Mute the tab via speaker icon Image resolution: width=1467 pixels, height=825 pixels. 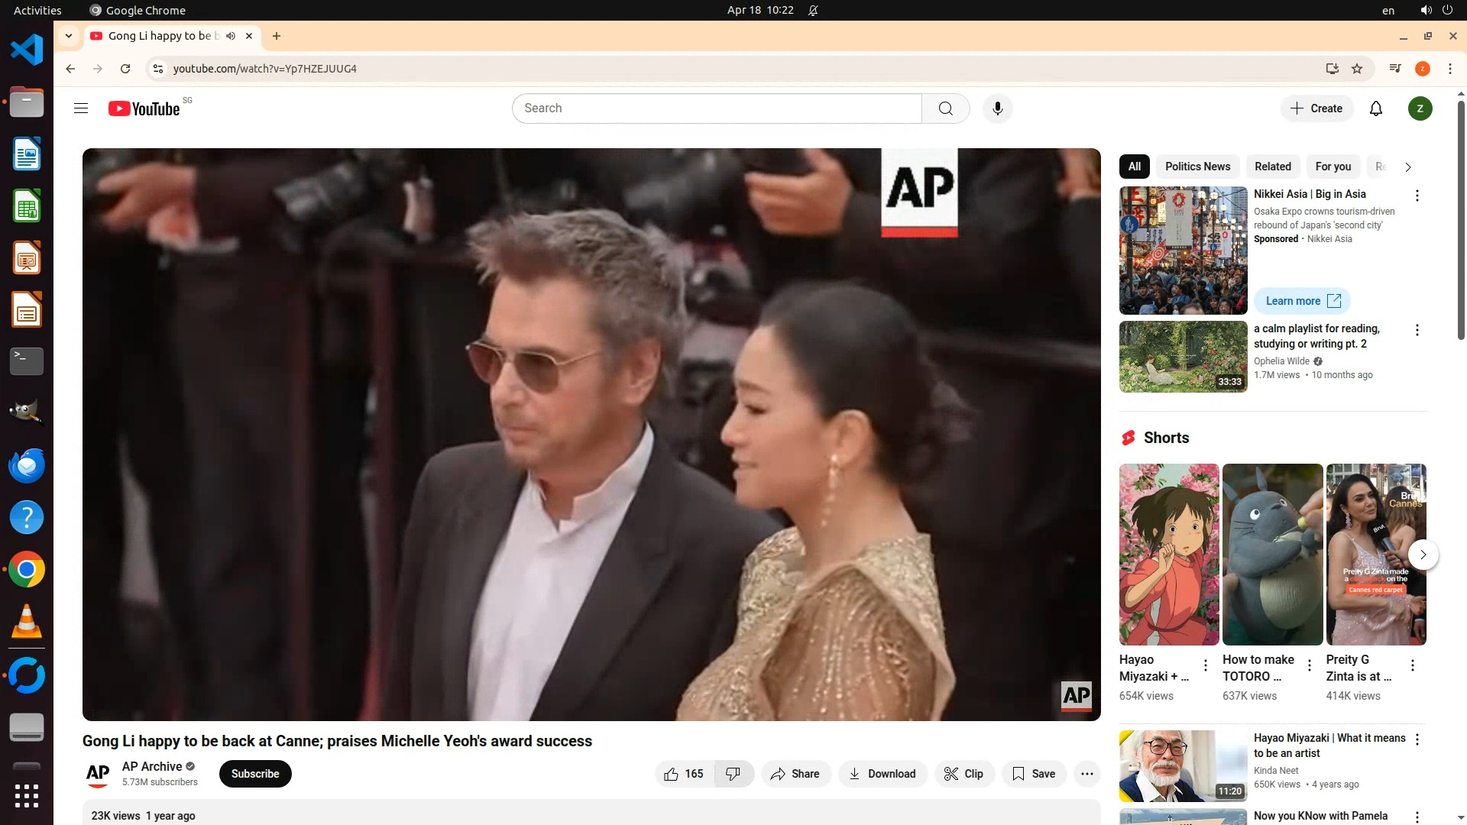(231, 36)
